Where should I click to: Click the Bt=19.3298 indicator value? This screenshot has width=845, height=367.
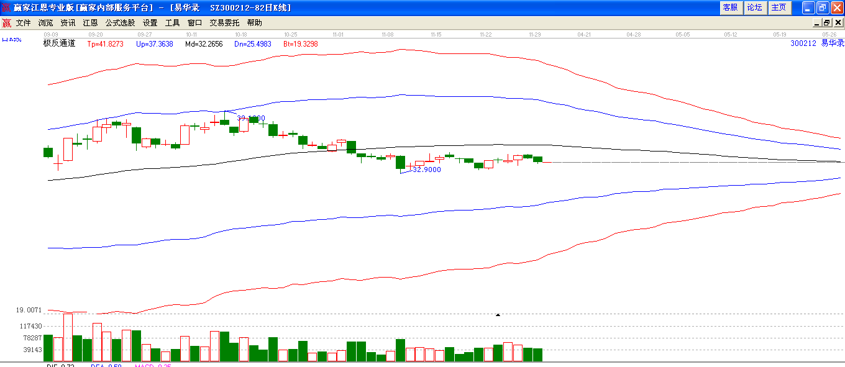(301, 44)
